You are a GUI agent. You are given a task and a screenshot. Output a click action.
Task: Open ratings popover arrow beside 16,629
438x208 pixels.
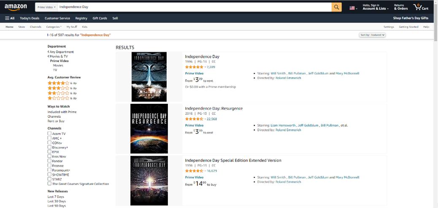tap(205, 171)
